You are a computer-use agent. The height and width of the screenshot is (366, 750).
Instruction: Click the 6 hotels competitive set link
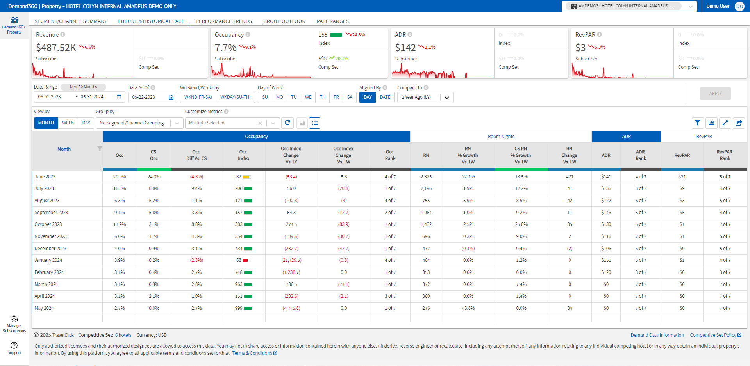pos(123,335)
